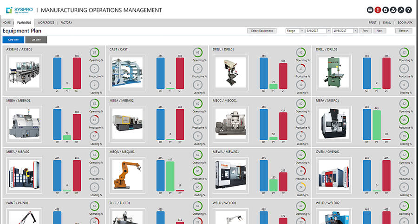
Task: Click the 'DRILL / DRIL02' card title
Action: click(x=327, y=50)
